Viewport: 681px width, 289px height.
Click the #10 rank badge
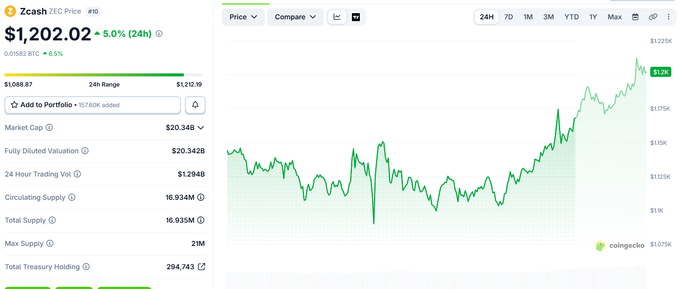coord(93,11)
